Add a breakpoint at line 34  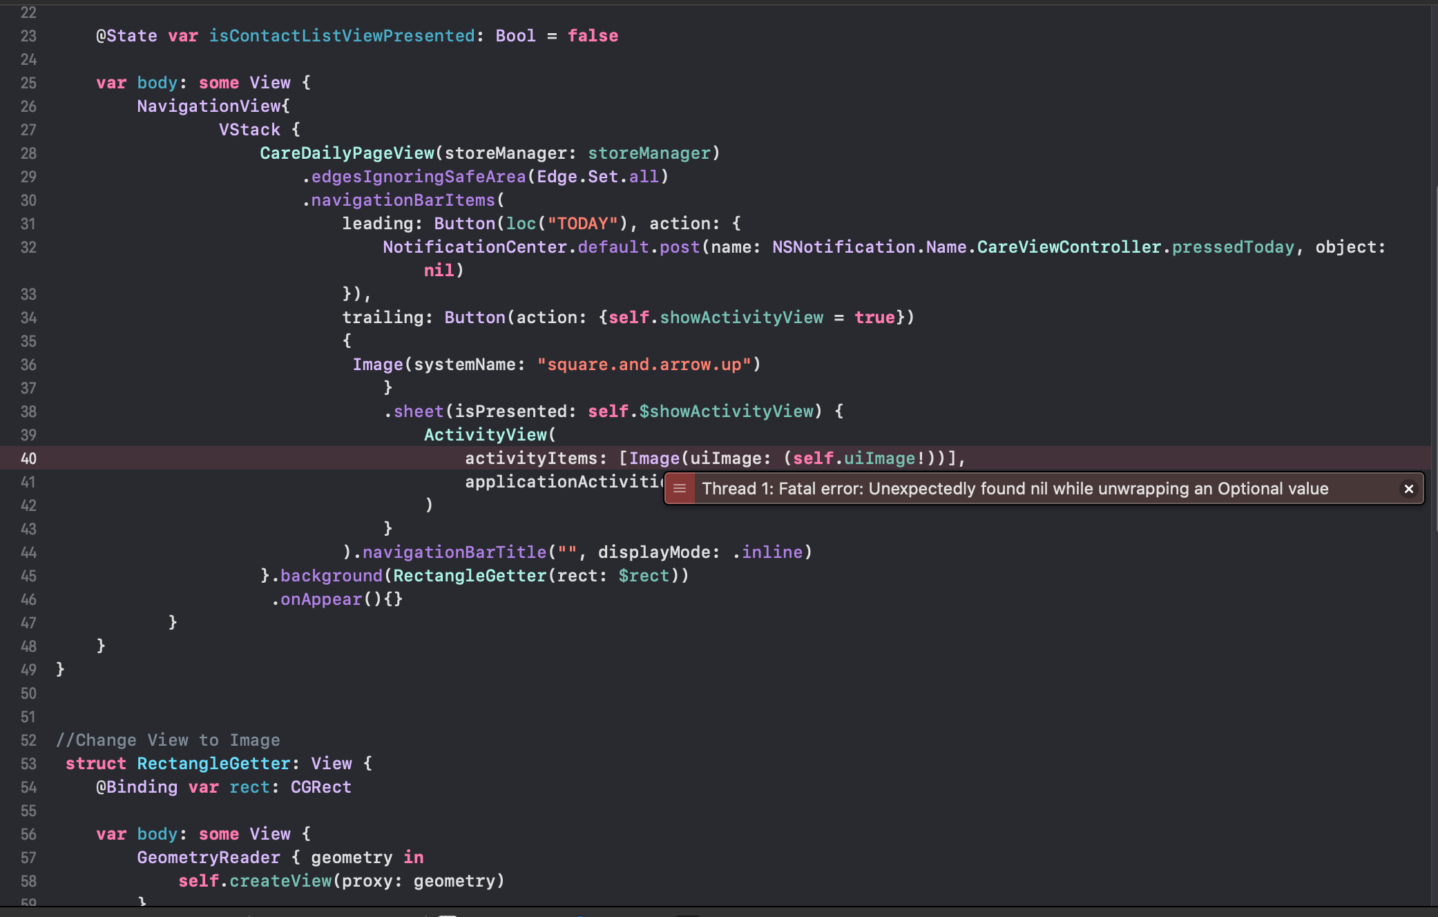(x=28, y=318)
